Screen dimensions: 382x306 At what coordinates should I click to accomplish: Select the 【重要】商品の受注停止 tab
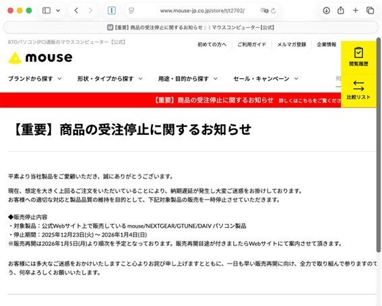coord(191,28)
